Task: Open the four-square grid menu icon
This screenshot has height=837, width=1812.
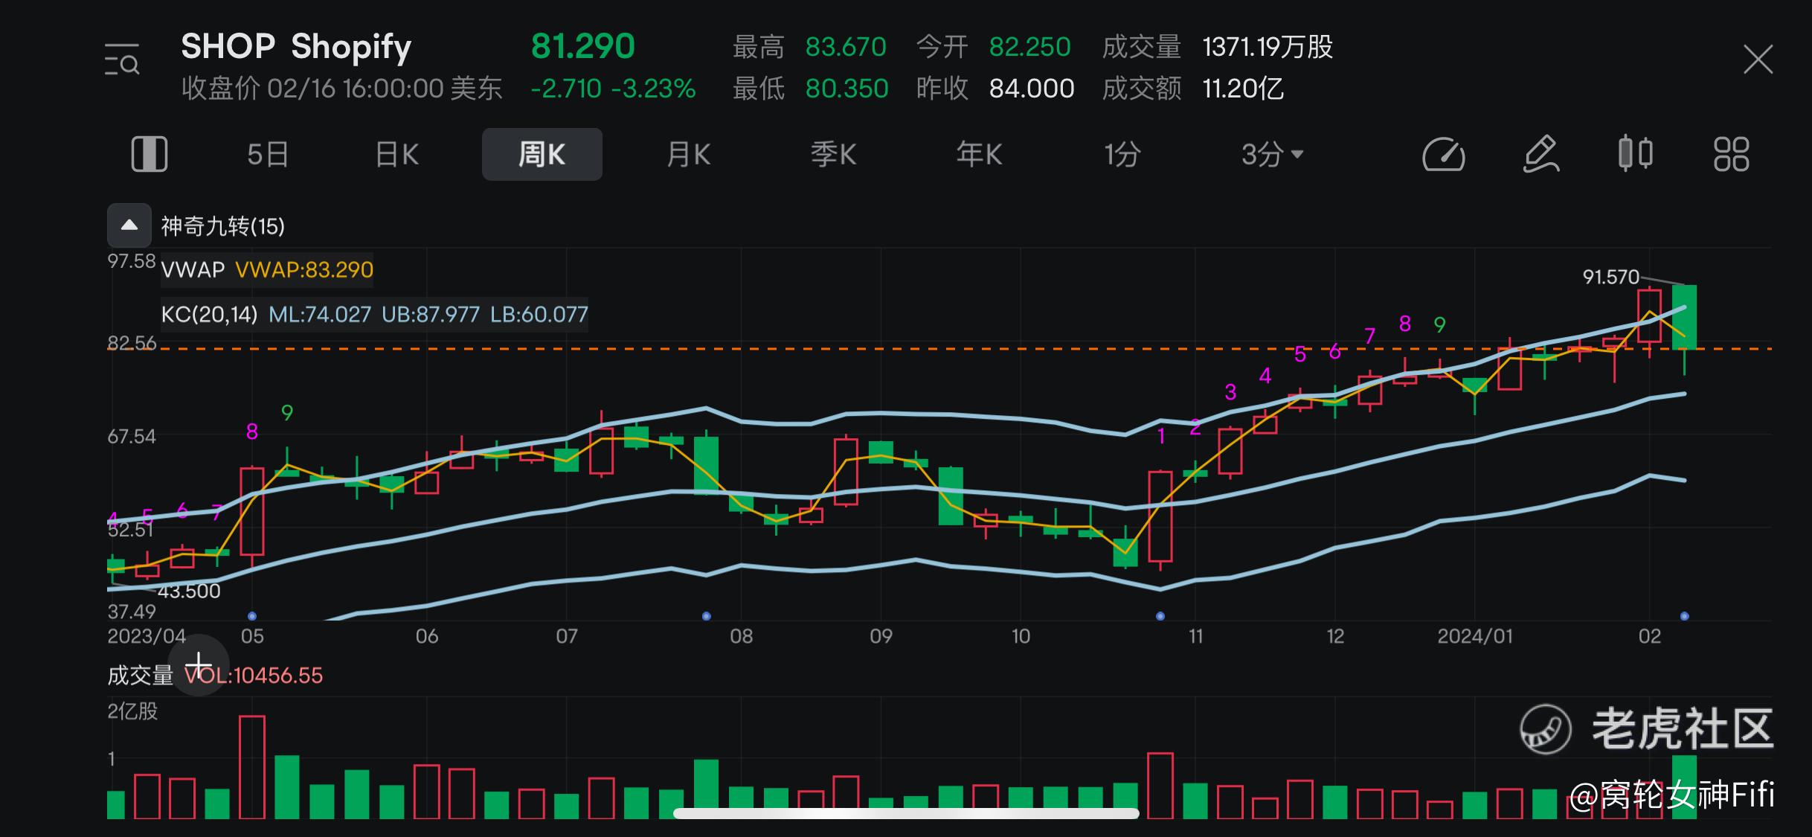Action: coord(1731,154)
